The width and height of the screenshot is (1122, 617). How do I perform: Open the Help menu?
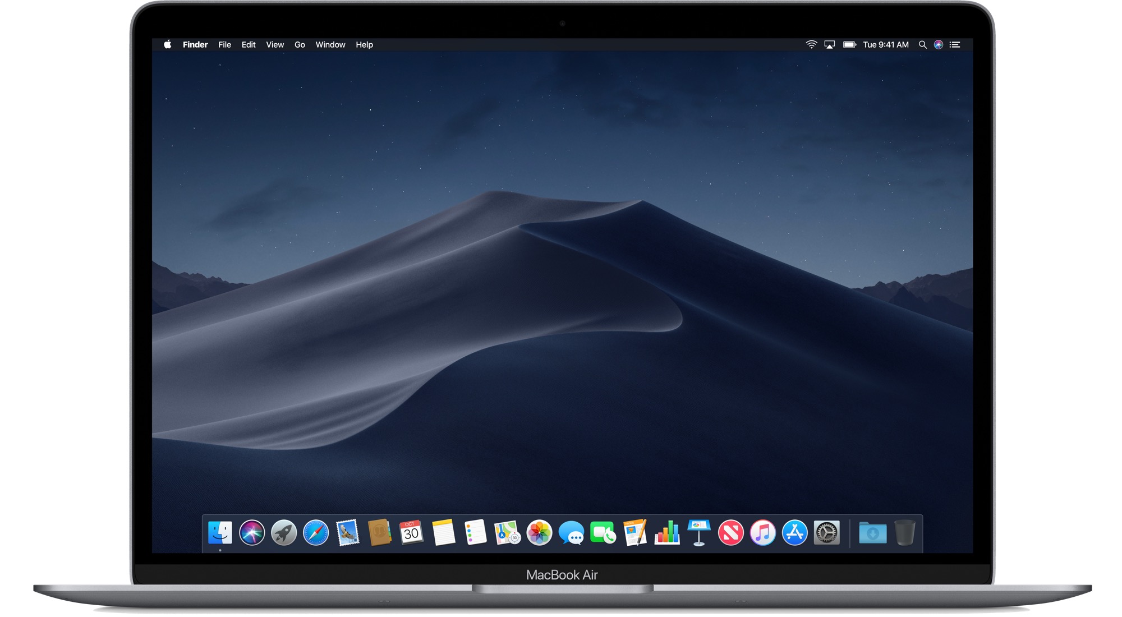tap(364, 44)
